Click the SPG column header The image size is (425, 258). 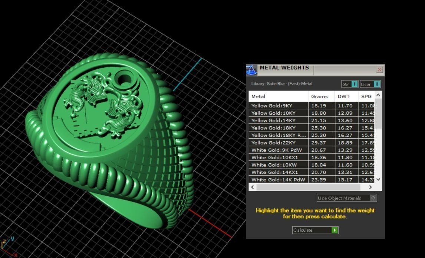(366, 96)
